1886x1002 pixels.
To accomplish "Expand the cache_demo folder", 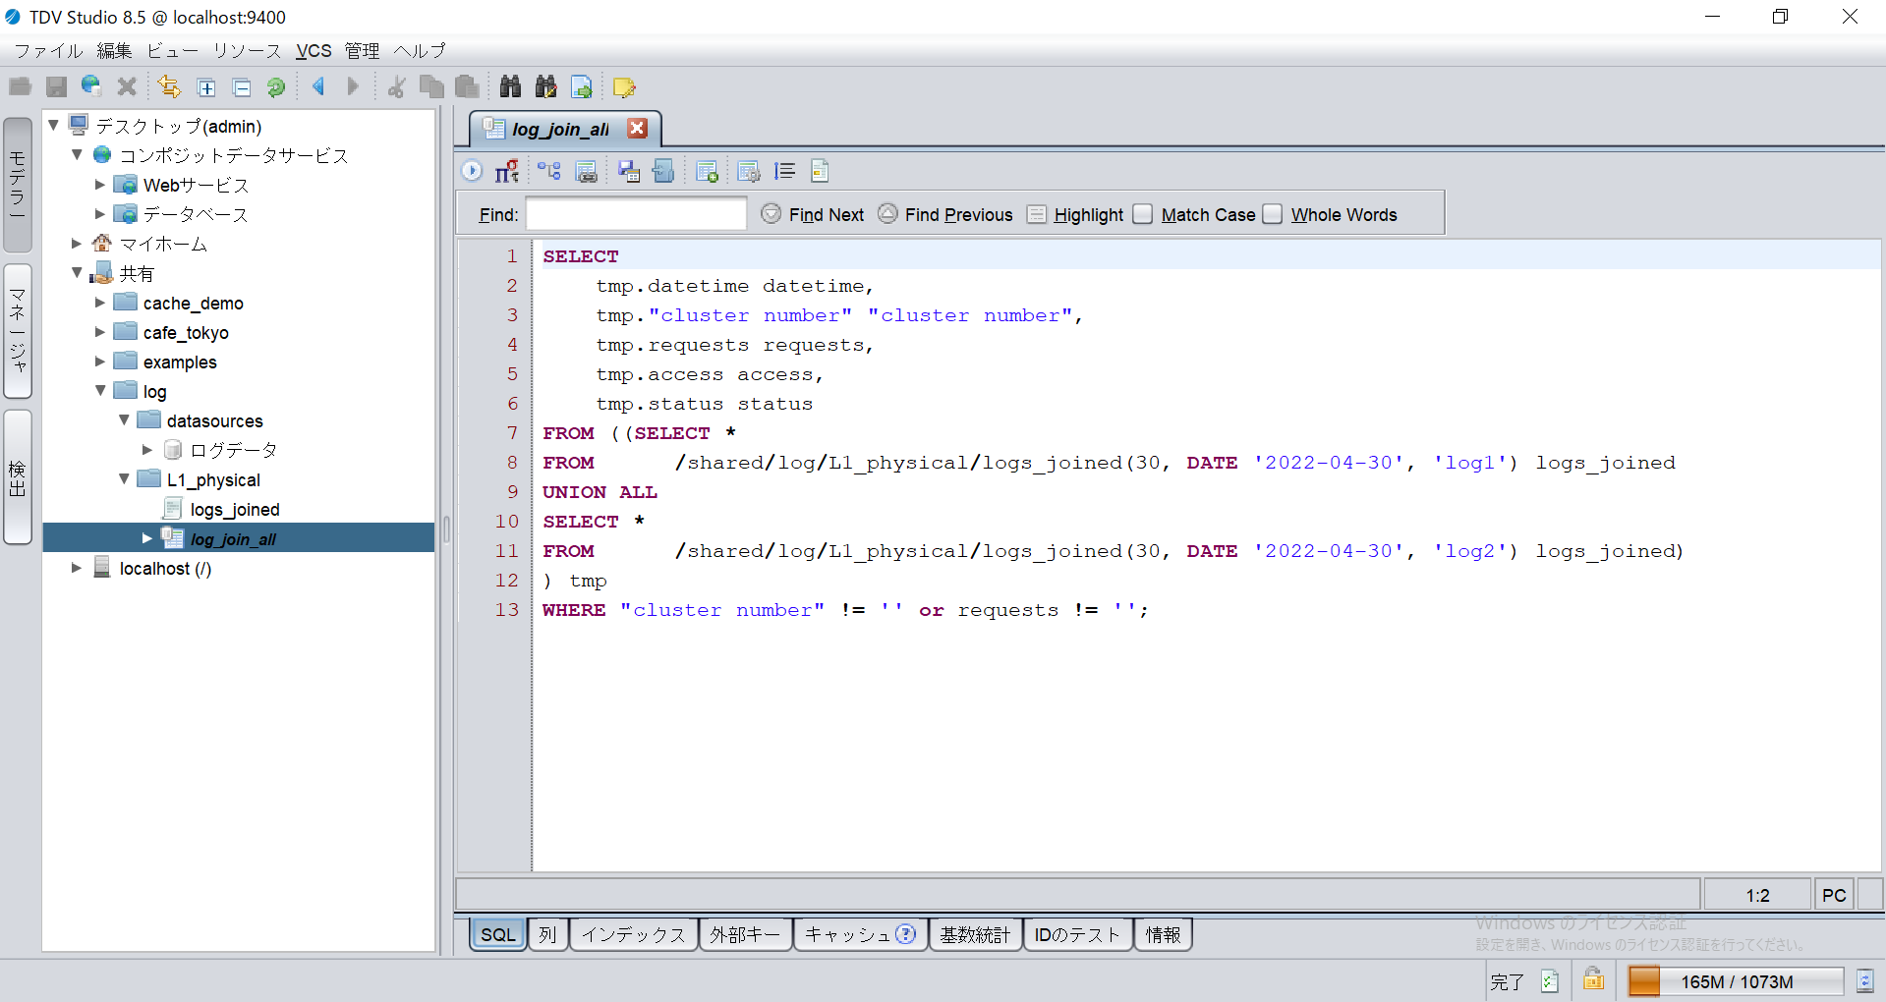I will [x=99, y=303].
